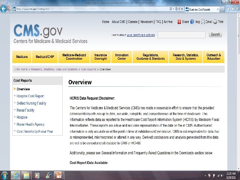Click the Print printer icon
Screen dimensions: 240x180
(x=215, y=22)
